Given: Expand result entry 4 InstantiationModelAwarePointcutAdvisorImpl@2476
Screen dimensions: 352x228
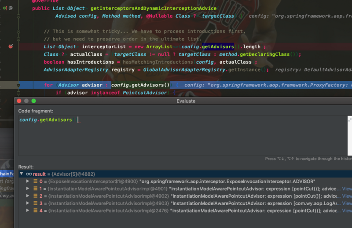Looking at the screenshot, I should 28,210.
